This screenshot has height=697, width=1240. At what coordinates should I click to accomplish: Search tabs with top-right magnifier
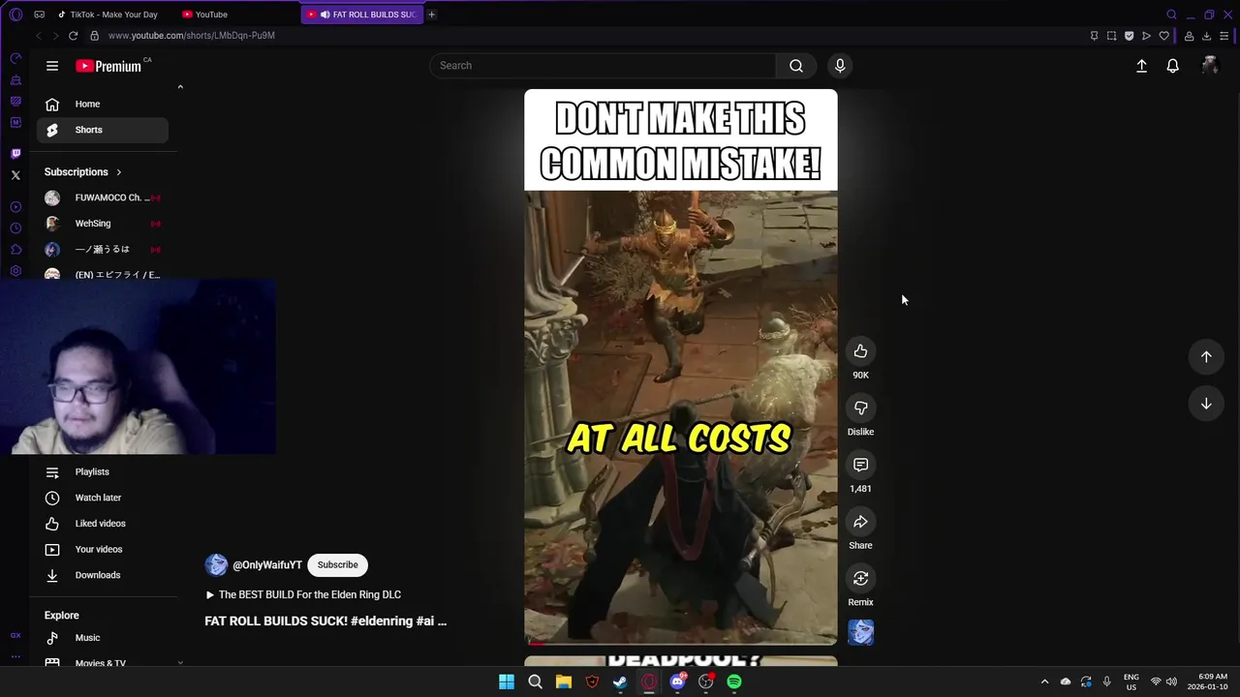pyautogui.click(x=1171, y=15)
